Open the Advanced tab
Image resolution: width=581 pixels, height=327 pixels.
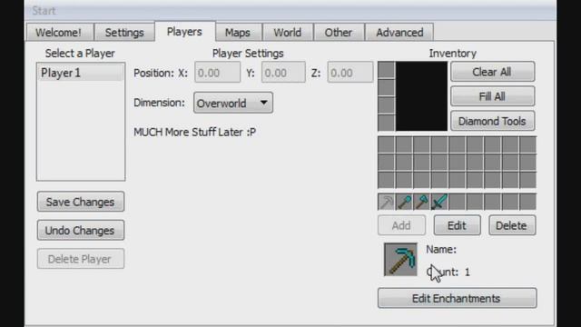click(x=399, y=33)
